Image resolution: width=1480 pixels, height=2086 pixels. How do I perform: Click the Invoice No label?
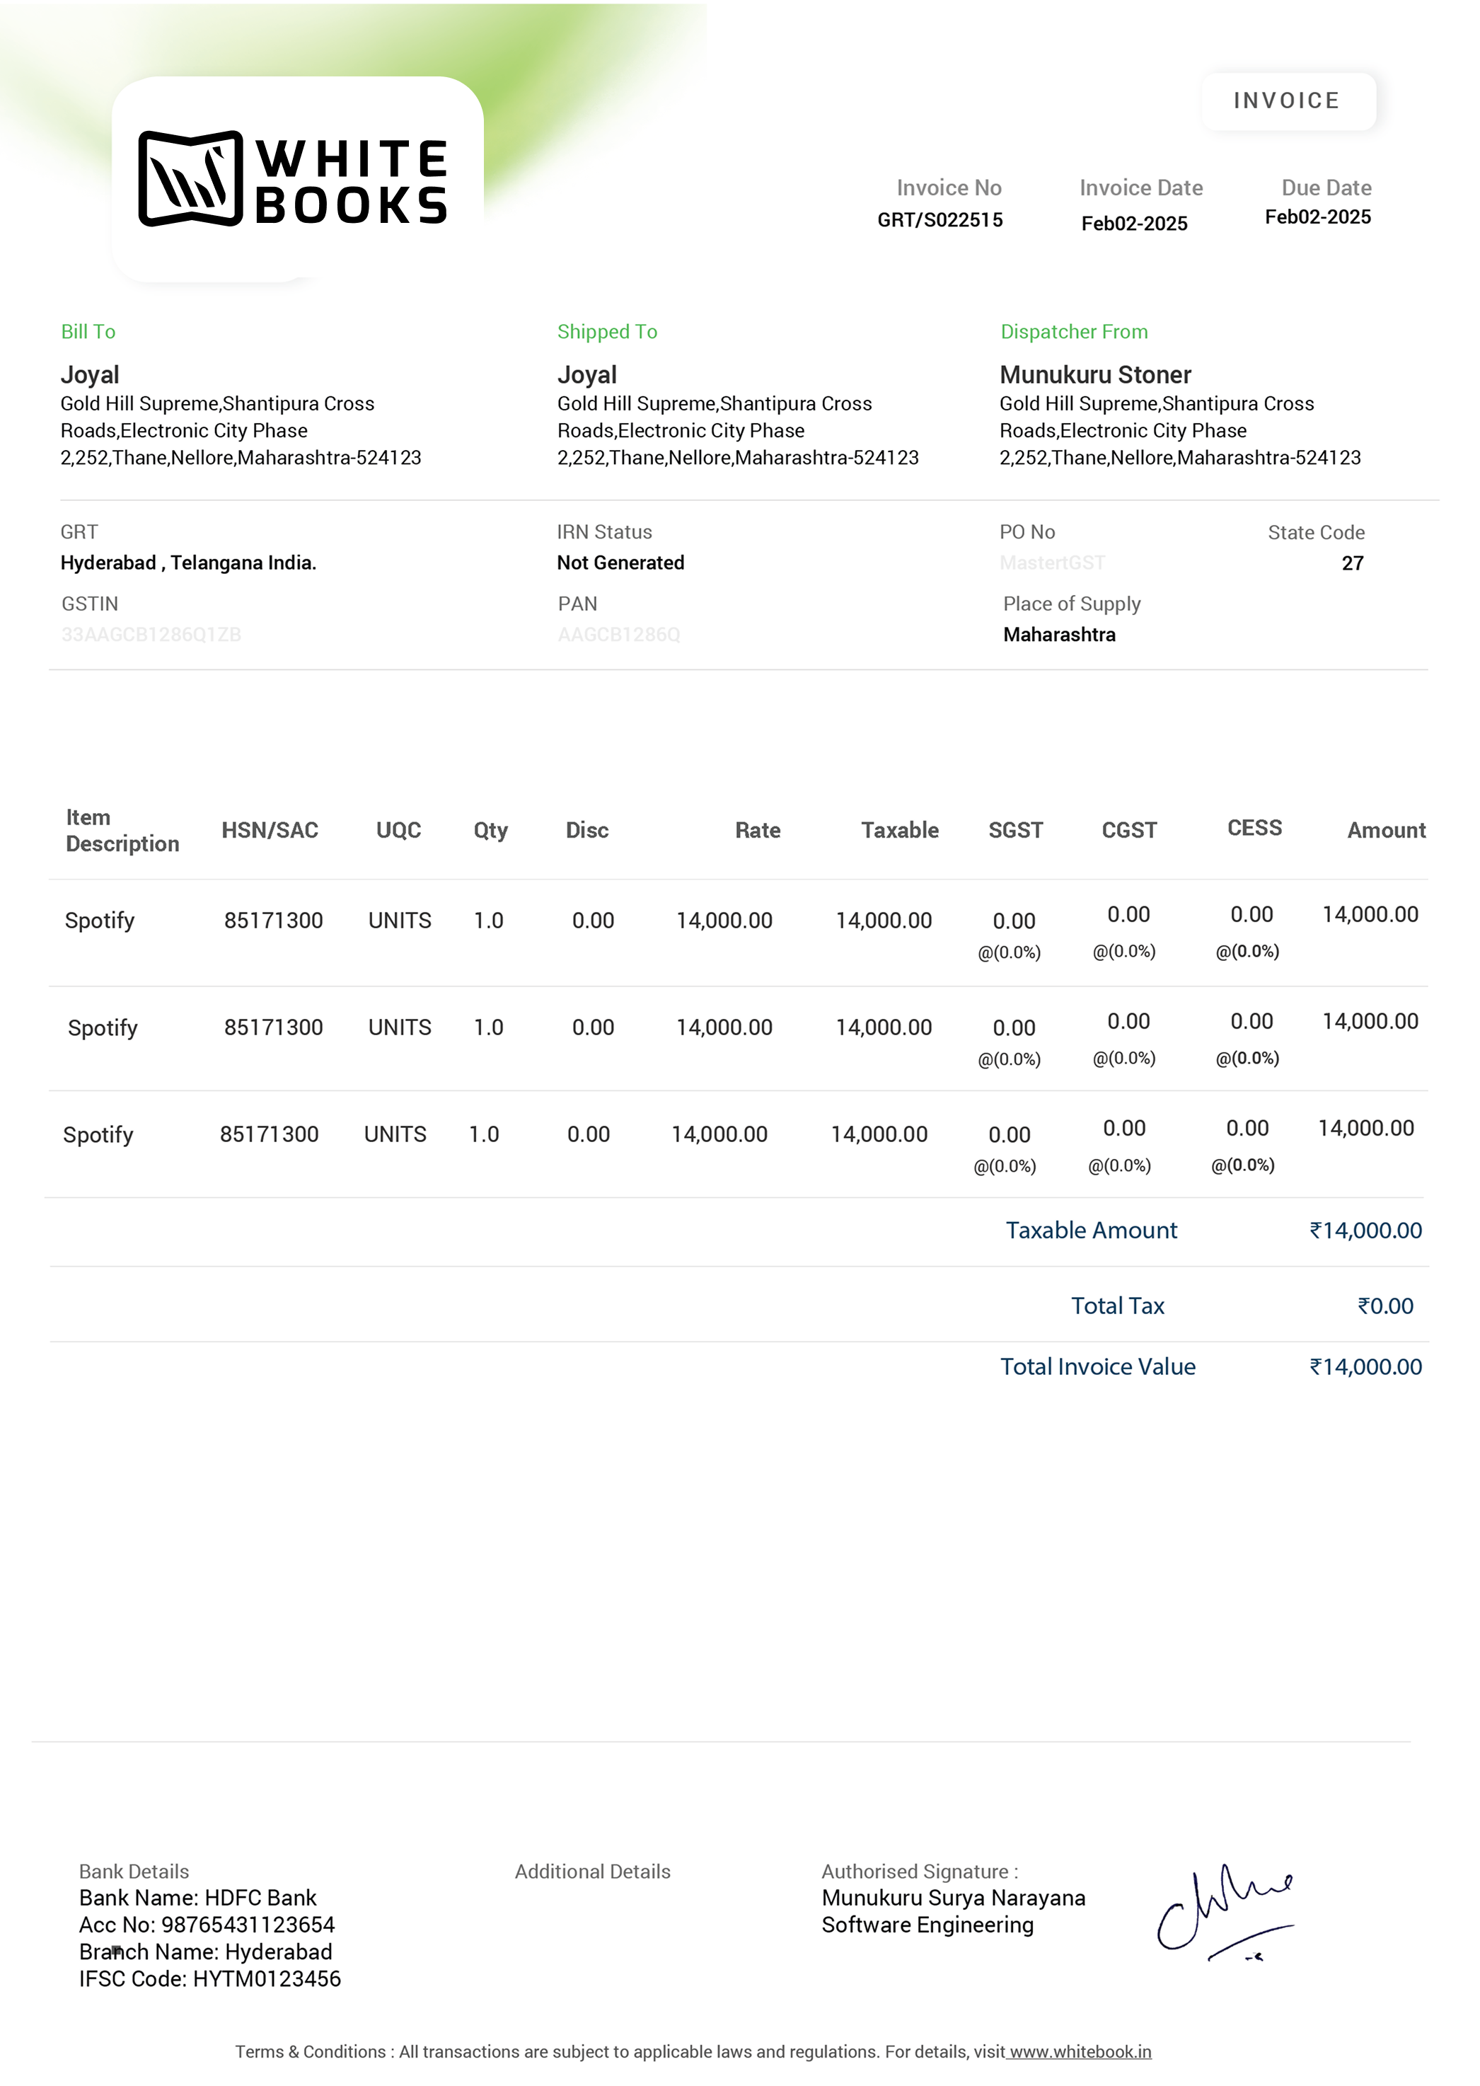(x=949, y=188)
